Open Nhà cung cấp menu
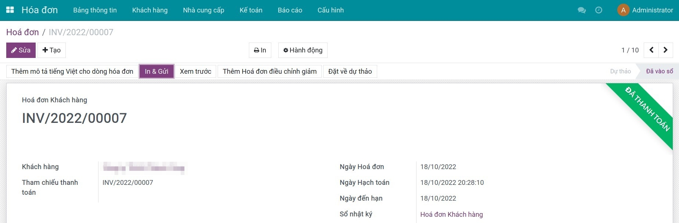679x223 pixels. pos(204,10)
